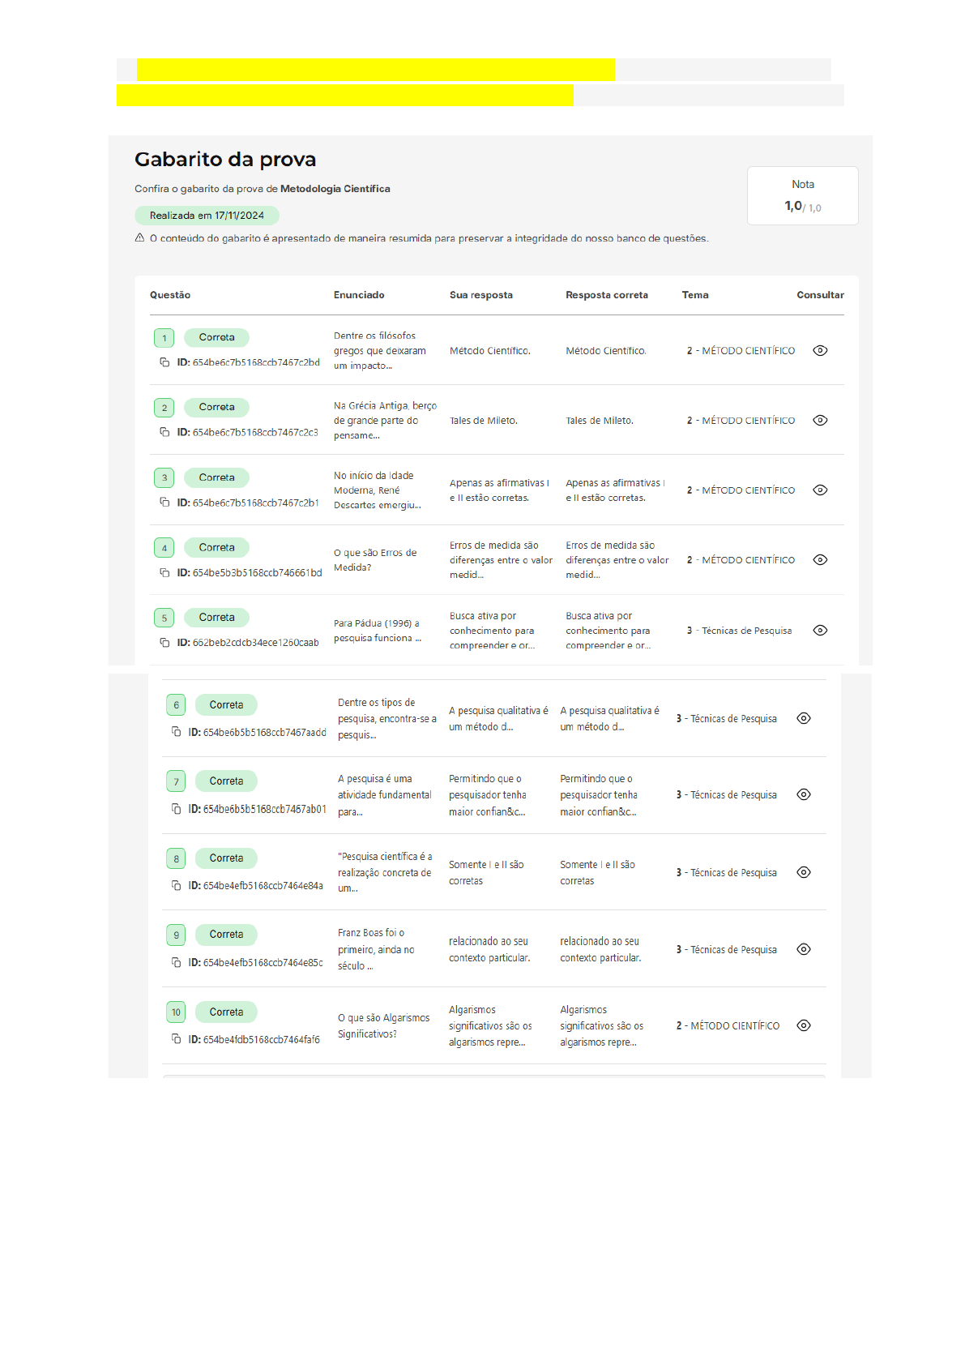Click the question number 5 badge
The height and width of the screenshot is (1365, 965).
click(x=164, y=618)
